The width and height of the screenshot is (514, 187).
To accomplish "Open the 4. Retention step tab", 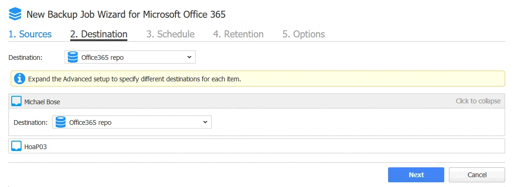I will point(238,34).
